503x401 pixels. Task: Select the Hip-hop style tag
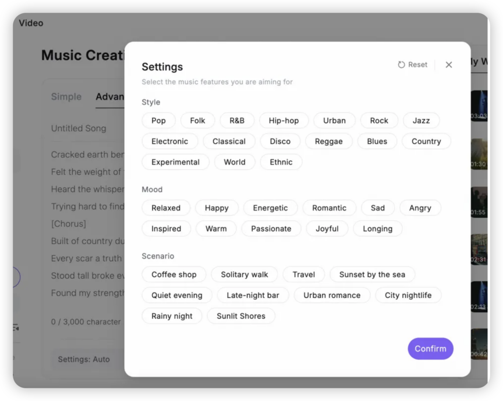283,121
